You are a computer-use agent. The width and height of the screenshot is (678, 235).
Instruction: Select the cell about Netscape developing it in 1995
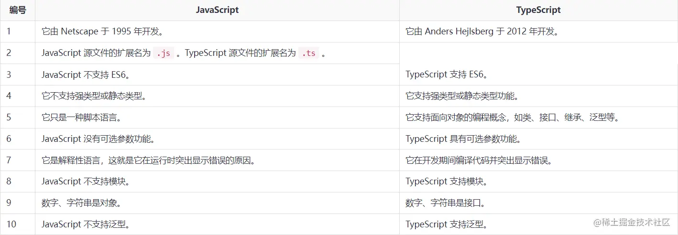point(217,32)
